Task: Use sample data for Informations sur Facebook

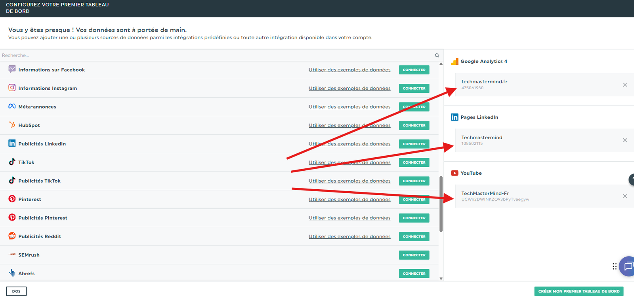Action: coord(349,70)
